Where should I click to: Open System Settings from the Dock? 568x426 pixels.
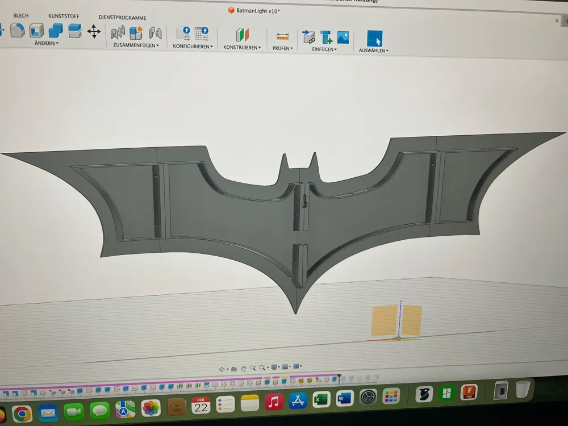point(368,397)
